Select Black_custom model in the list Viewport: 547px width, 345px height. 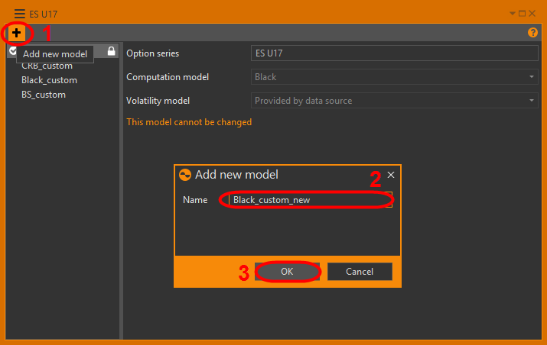pos(49,80)
